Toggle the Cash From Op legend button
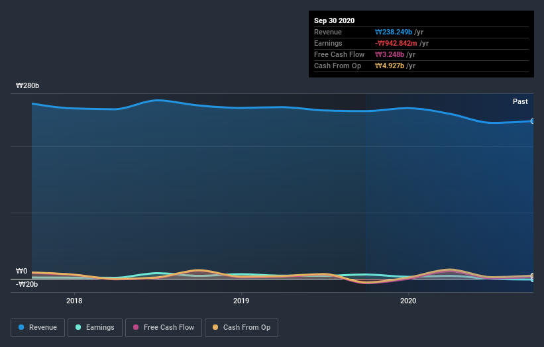 pos(241,328)
